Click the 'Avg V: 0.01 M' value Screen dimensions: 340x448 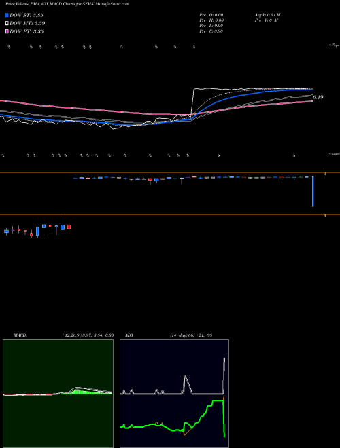click(268, 15)
